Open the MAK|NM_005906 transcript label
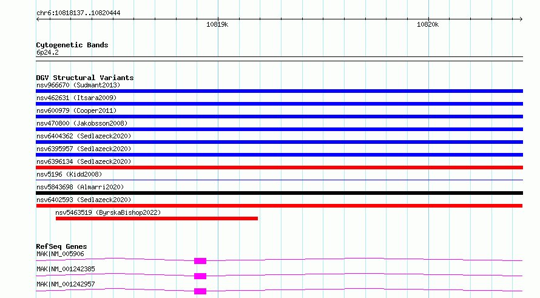The height and width of the screenshot is (298, 540). point(60,254)
